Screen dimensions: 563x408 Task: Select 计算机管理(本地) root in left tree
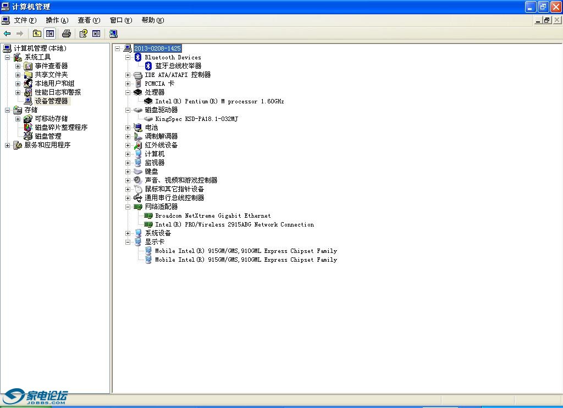[40, 48]
